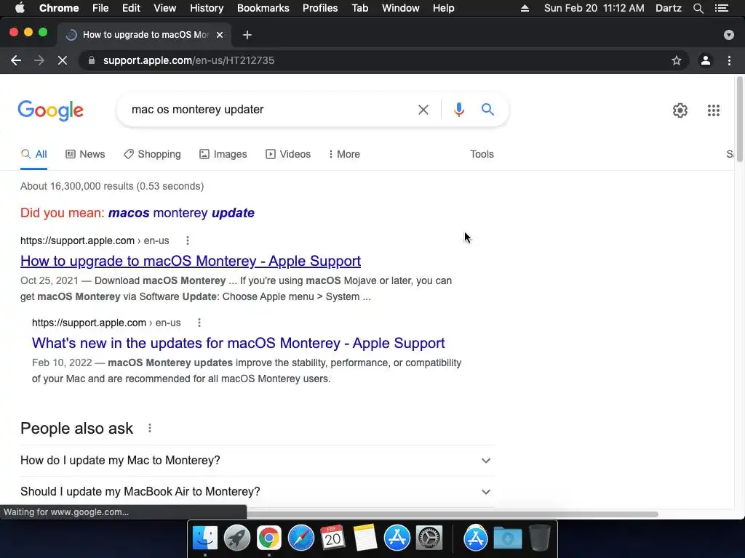Open System Preferences from the Dock
The height and width of the screenshot is (558, 745).
pyautogui.click(x=429, y=538)
